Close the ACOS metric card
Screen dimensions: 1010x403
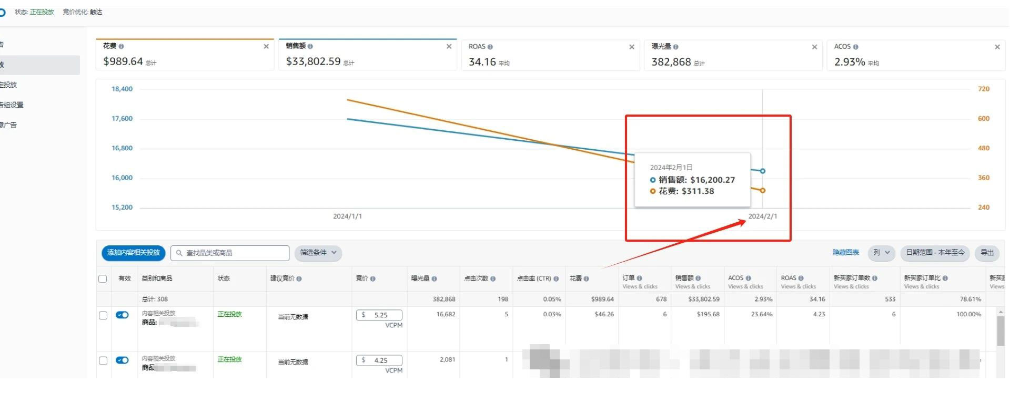click(997, 47)
